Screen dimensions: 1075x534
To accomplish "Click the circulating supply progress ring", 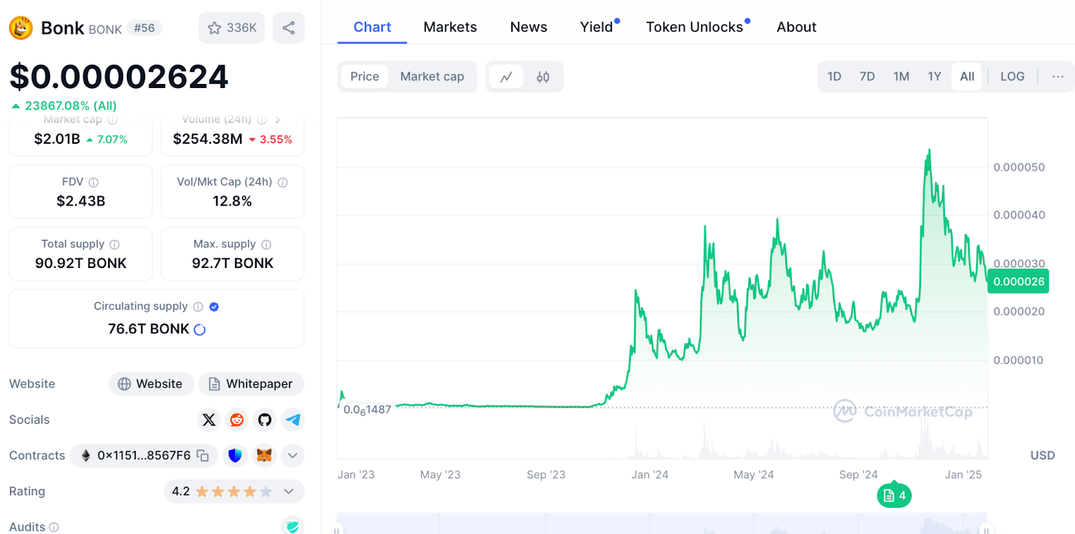I will click(200, 329).
